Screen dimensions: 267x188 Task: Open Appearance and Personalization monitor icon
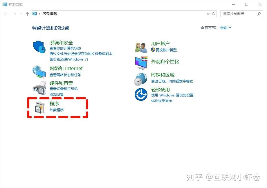click(141, 63)
